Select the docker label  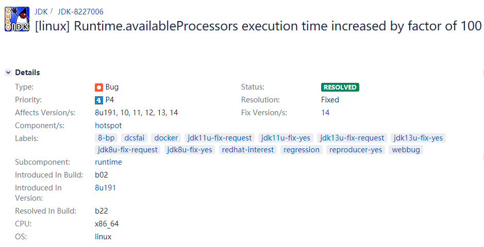pyautogui.click(x=166, y=138)
